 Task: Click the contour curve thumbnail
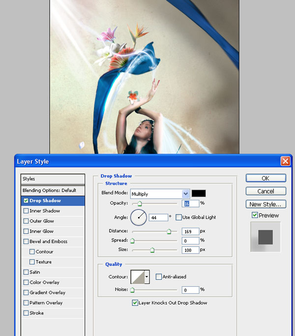[x=138, y=277]
